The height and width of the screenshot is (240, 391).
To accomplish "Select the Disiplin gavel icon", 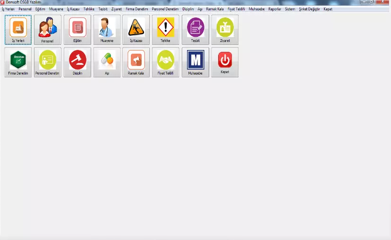I will (77, 62).
